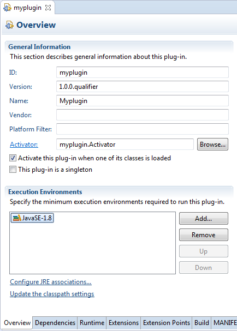Open the Extension Points tab
Screen dimensions: 237x331
pyautogui.click(x=167, y=323)
